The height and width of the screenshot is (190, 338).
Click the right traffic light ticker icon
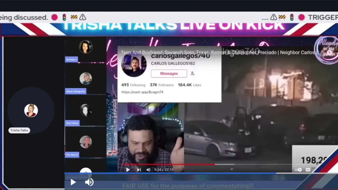click(x=292, y=17)
